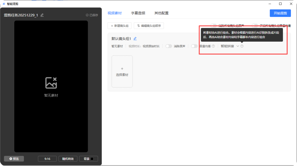Click the broken image placeholder icon in preview
This screenshot has height=166, width=297.
51,83
